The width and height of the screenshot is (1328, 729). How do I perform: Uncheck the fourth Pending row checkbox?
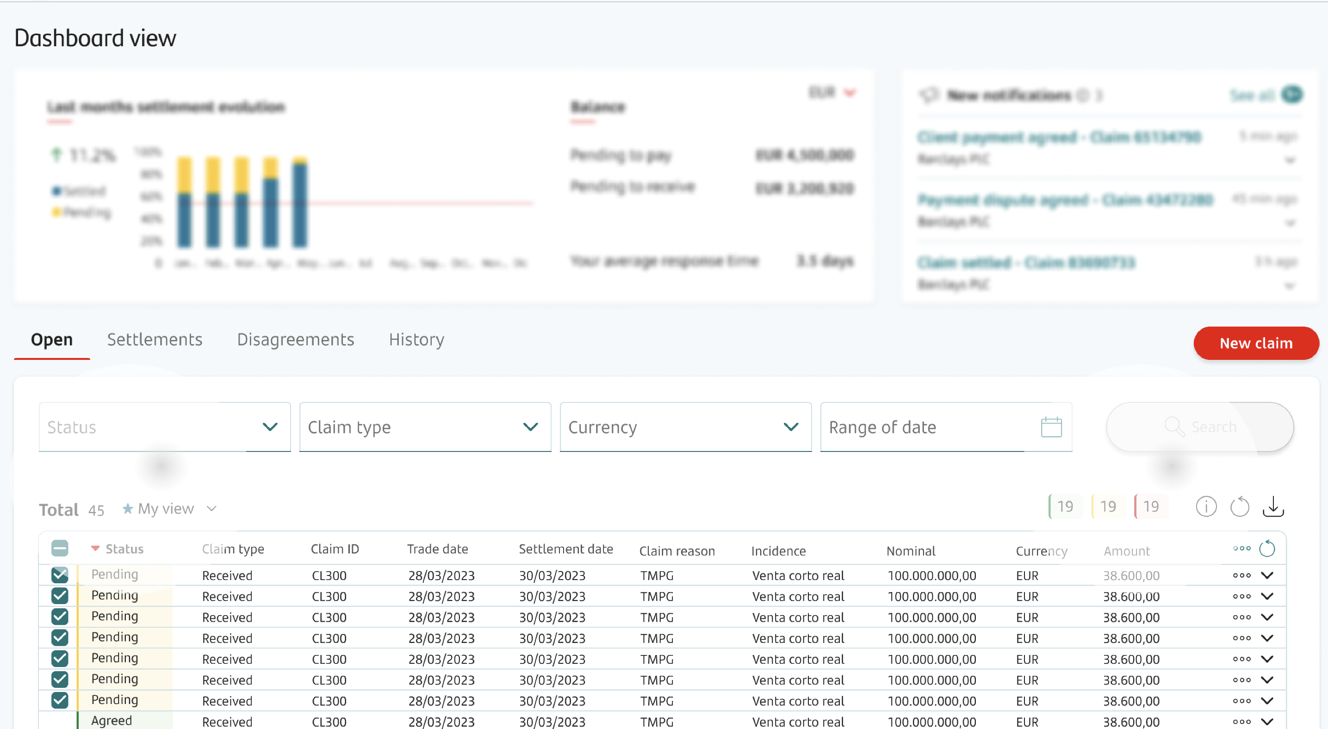coord(60,637)
